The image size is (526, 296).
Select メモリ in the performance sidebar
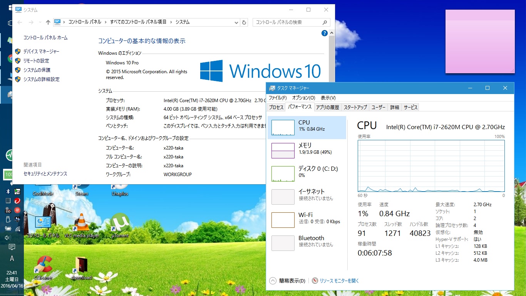click(x=307, y=150)
